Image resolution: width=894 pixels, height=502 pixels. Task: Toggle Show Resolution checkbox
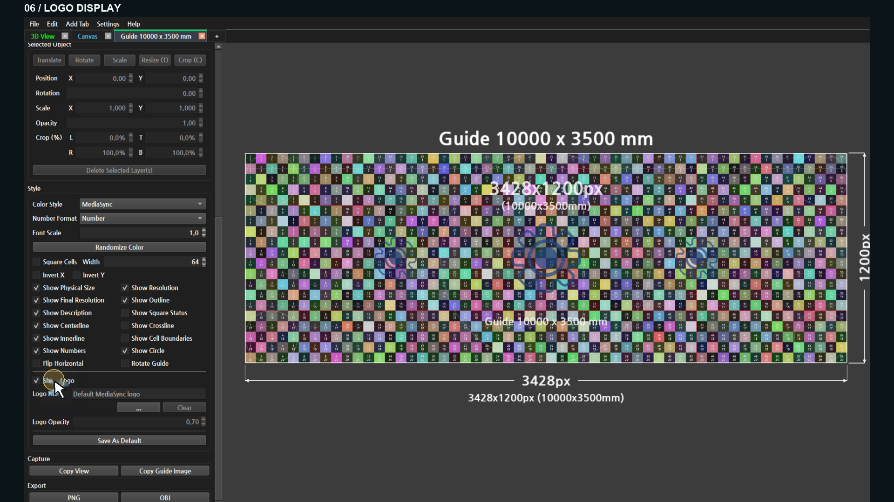(x=125, y=288)
